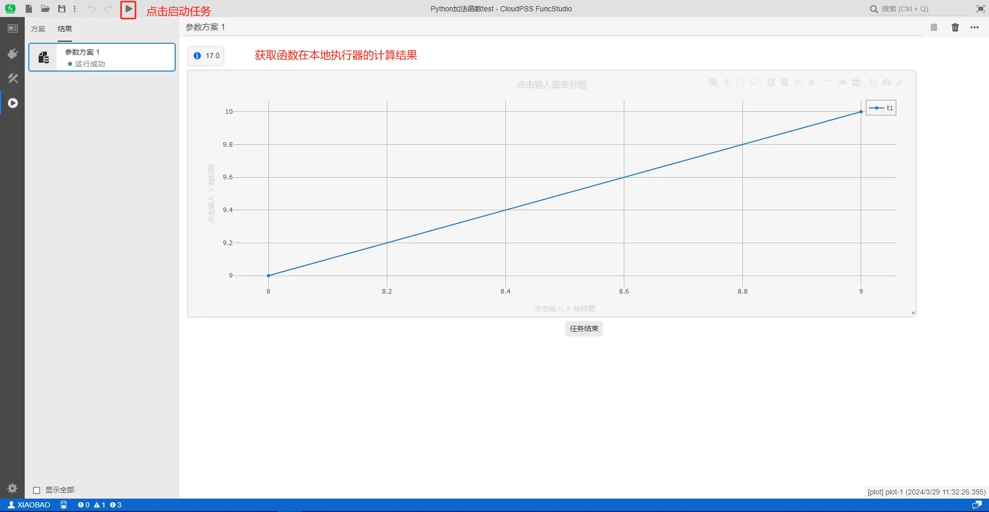
Task: Stop the running task with square icon
Action: pyautogui.click(x=934, y=27)
